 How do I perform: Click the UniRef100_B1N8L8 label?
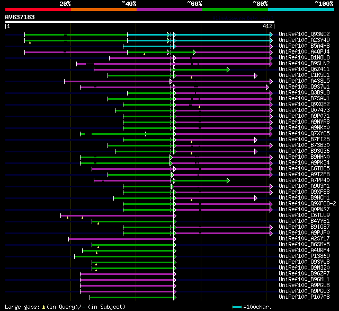point(304,58)
